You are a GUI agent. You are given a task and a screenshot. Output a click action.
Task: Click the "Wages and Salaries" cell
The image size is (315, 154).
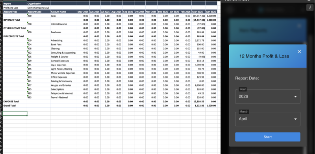point(63,85)
